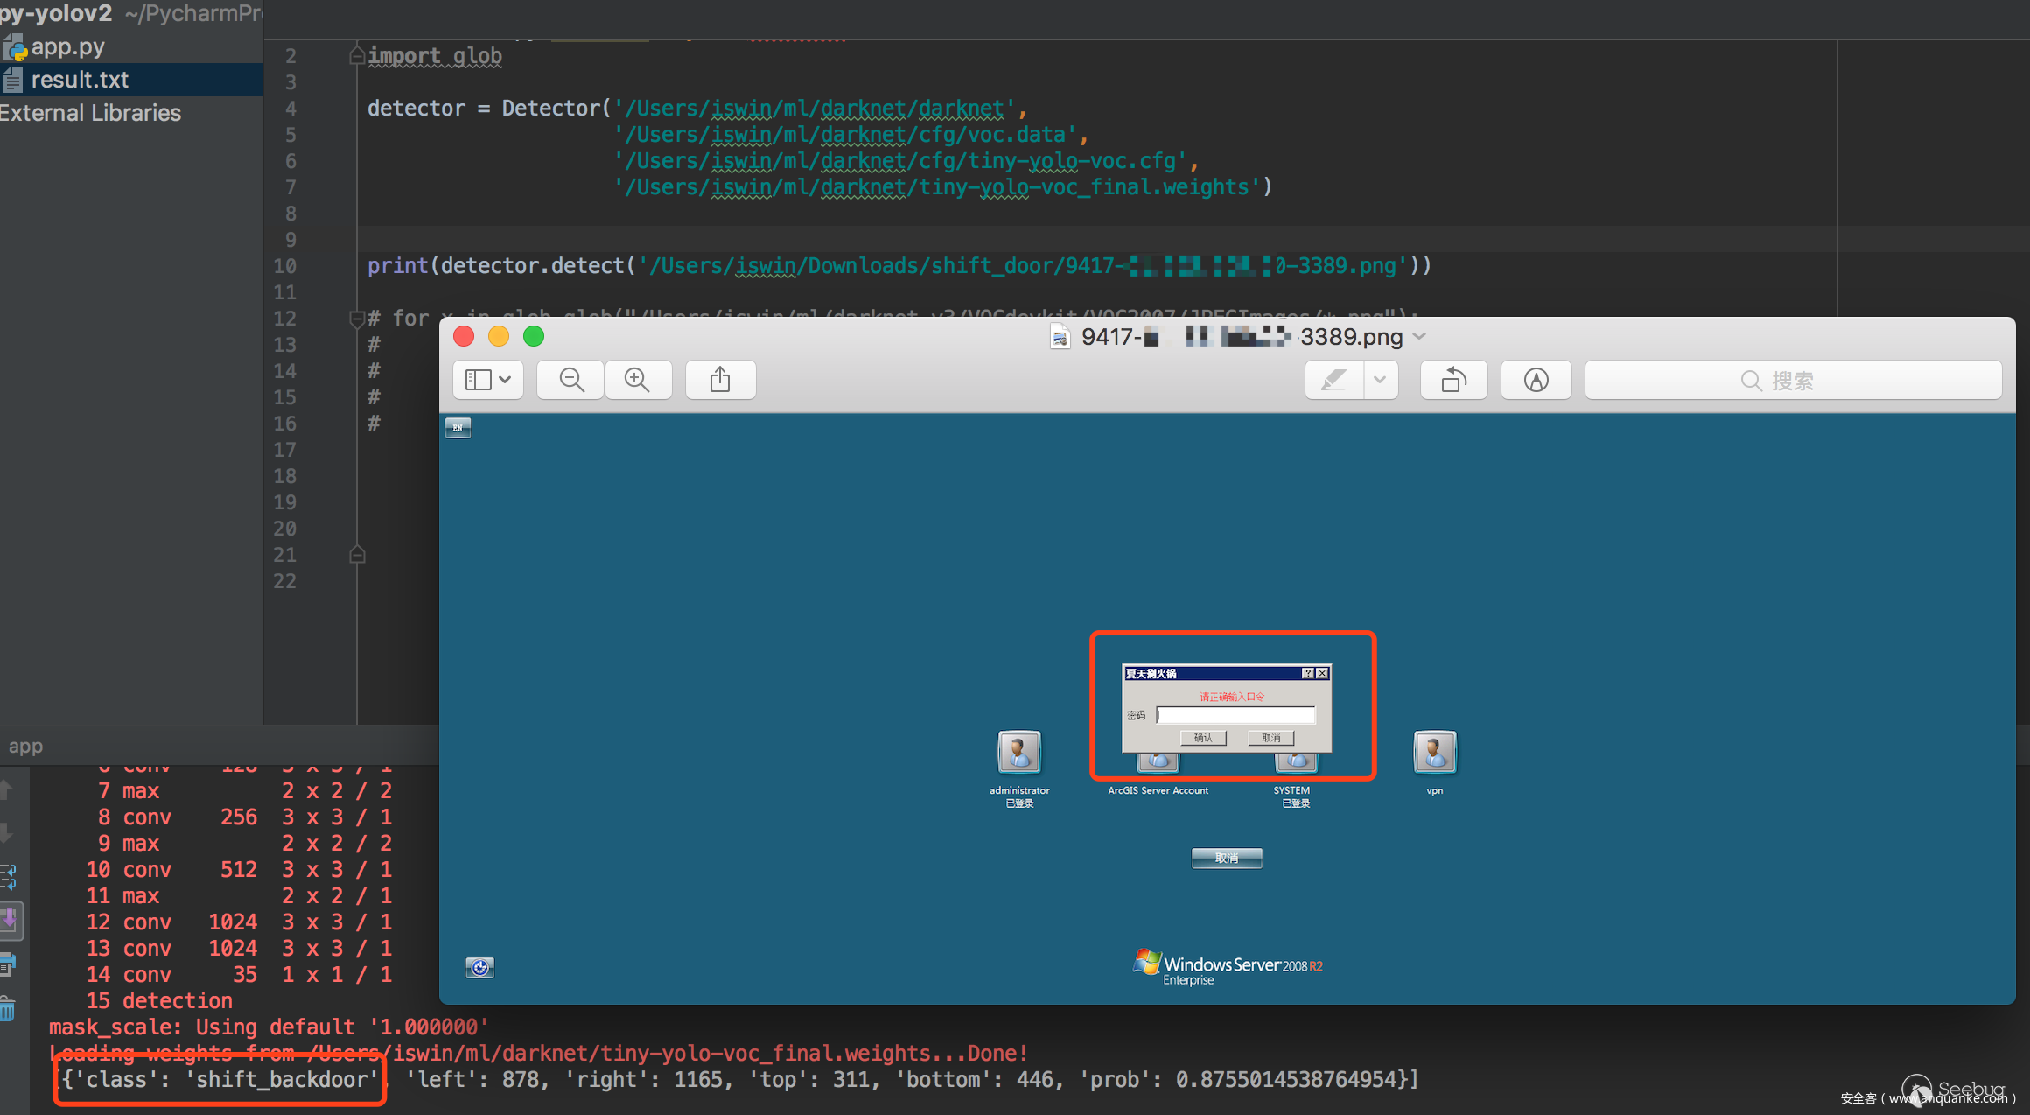Viewport: 2030px width, 1115px height.
Task: Click the rotate image button
Action: pyautogui.click(x=1453, y=380)
